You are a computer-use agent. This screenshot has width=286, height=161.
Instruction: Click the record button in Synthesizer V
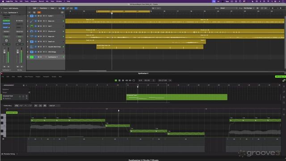[x=123, y=80]
